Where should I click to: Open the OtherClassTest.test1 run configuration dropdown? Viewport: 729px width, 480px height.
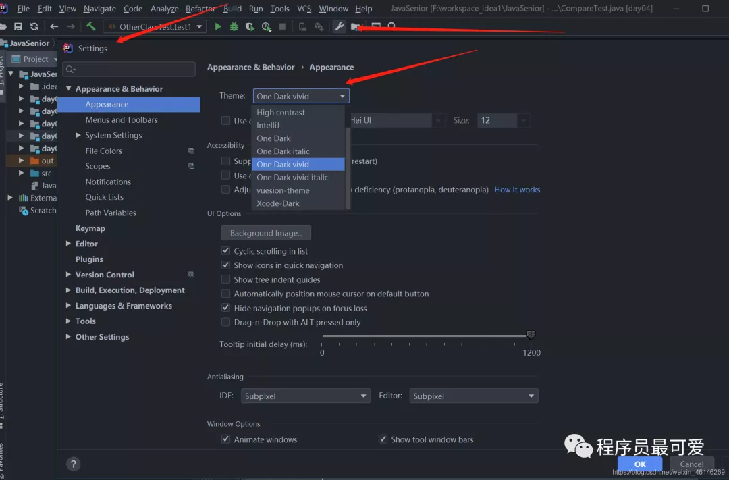155,26
